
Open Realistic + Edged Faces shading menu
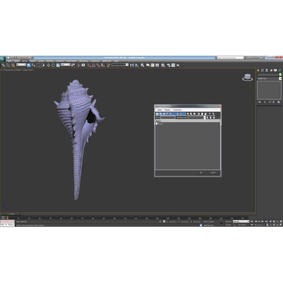tap(24, 70)
